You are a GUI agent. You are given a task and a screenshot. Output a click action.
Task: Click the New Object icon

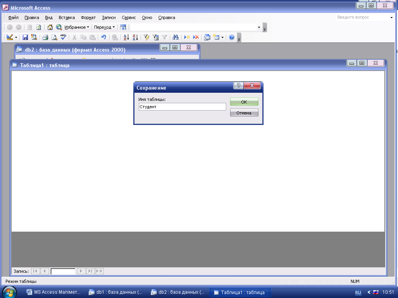216,37
